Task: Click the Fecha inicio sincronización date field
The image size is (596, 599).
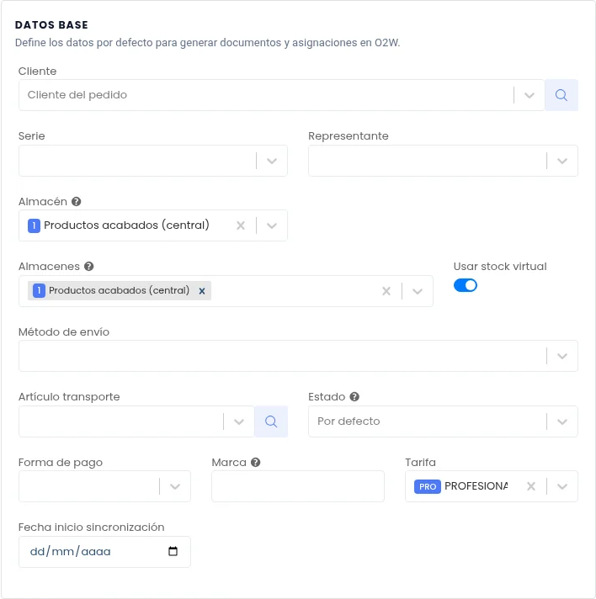Action: [x=104, y=552]
